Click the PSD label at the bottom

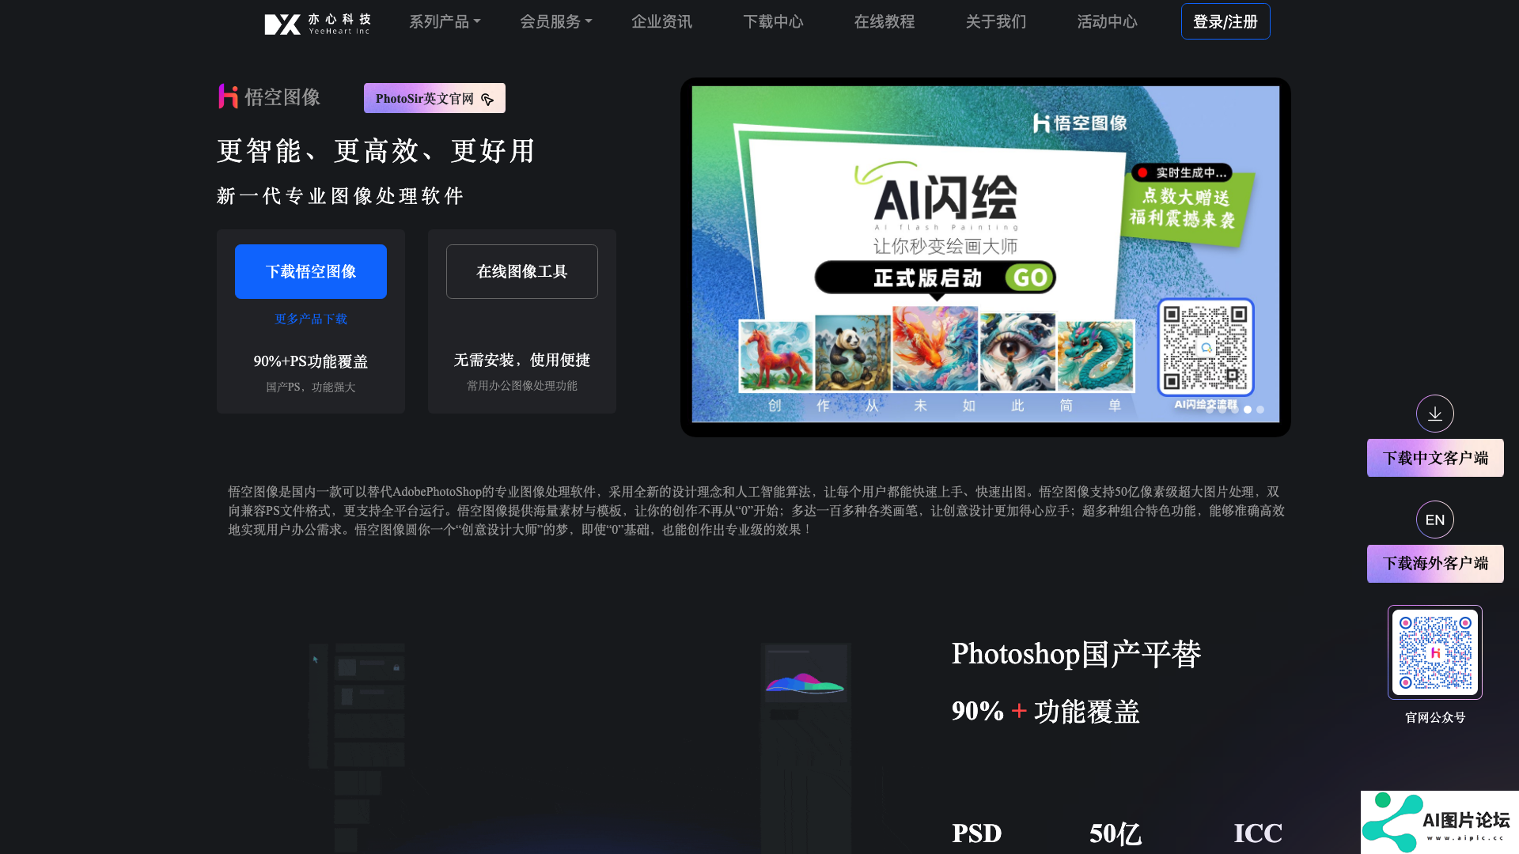click(x=977, y=833)
